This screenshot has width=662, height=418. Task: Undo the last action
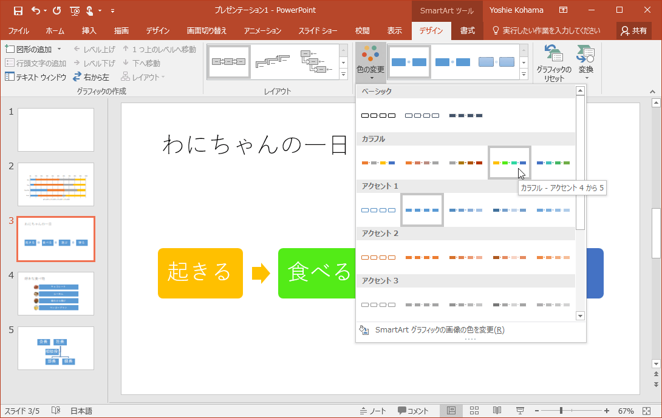[x=35, y=10]
